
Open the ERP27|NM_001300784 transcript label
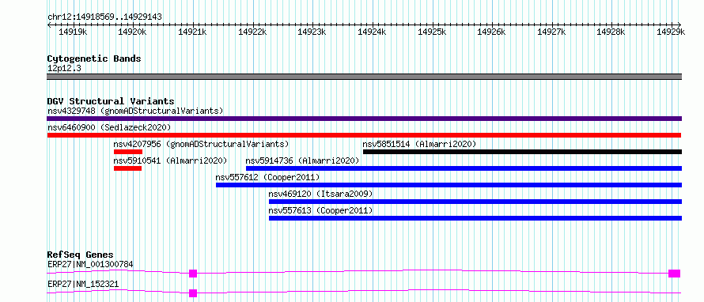(x=90, y=264)
